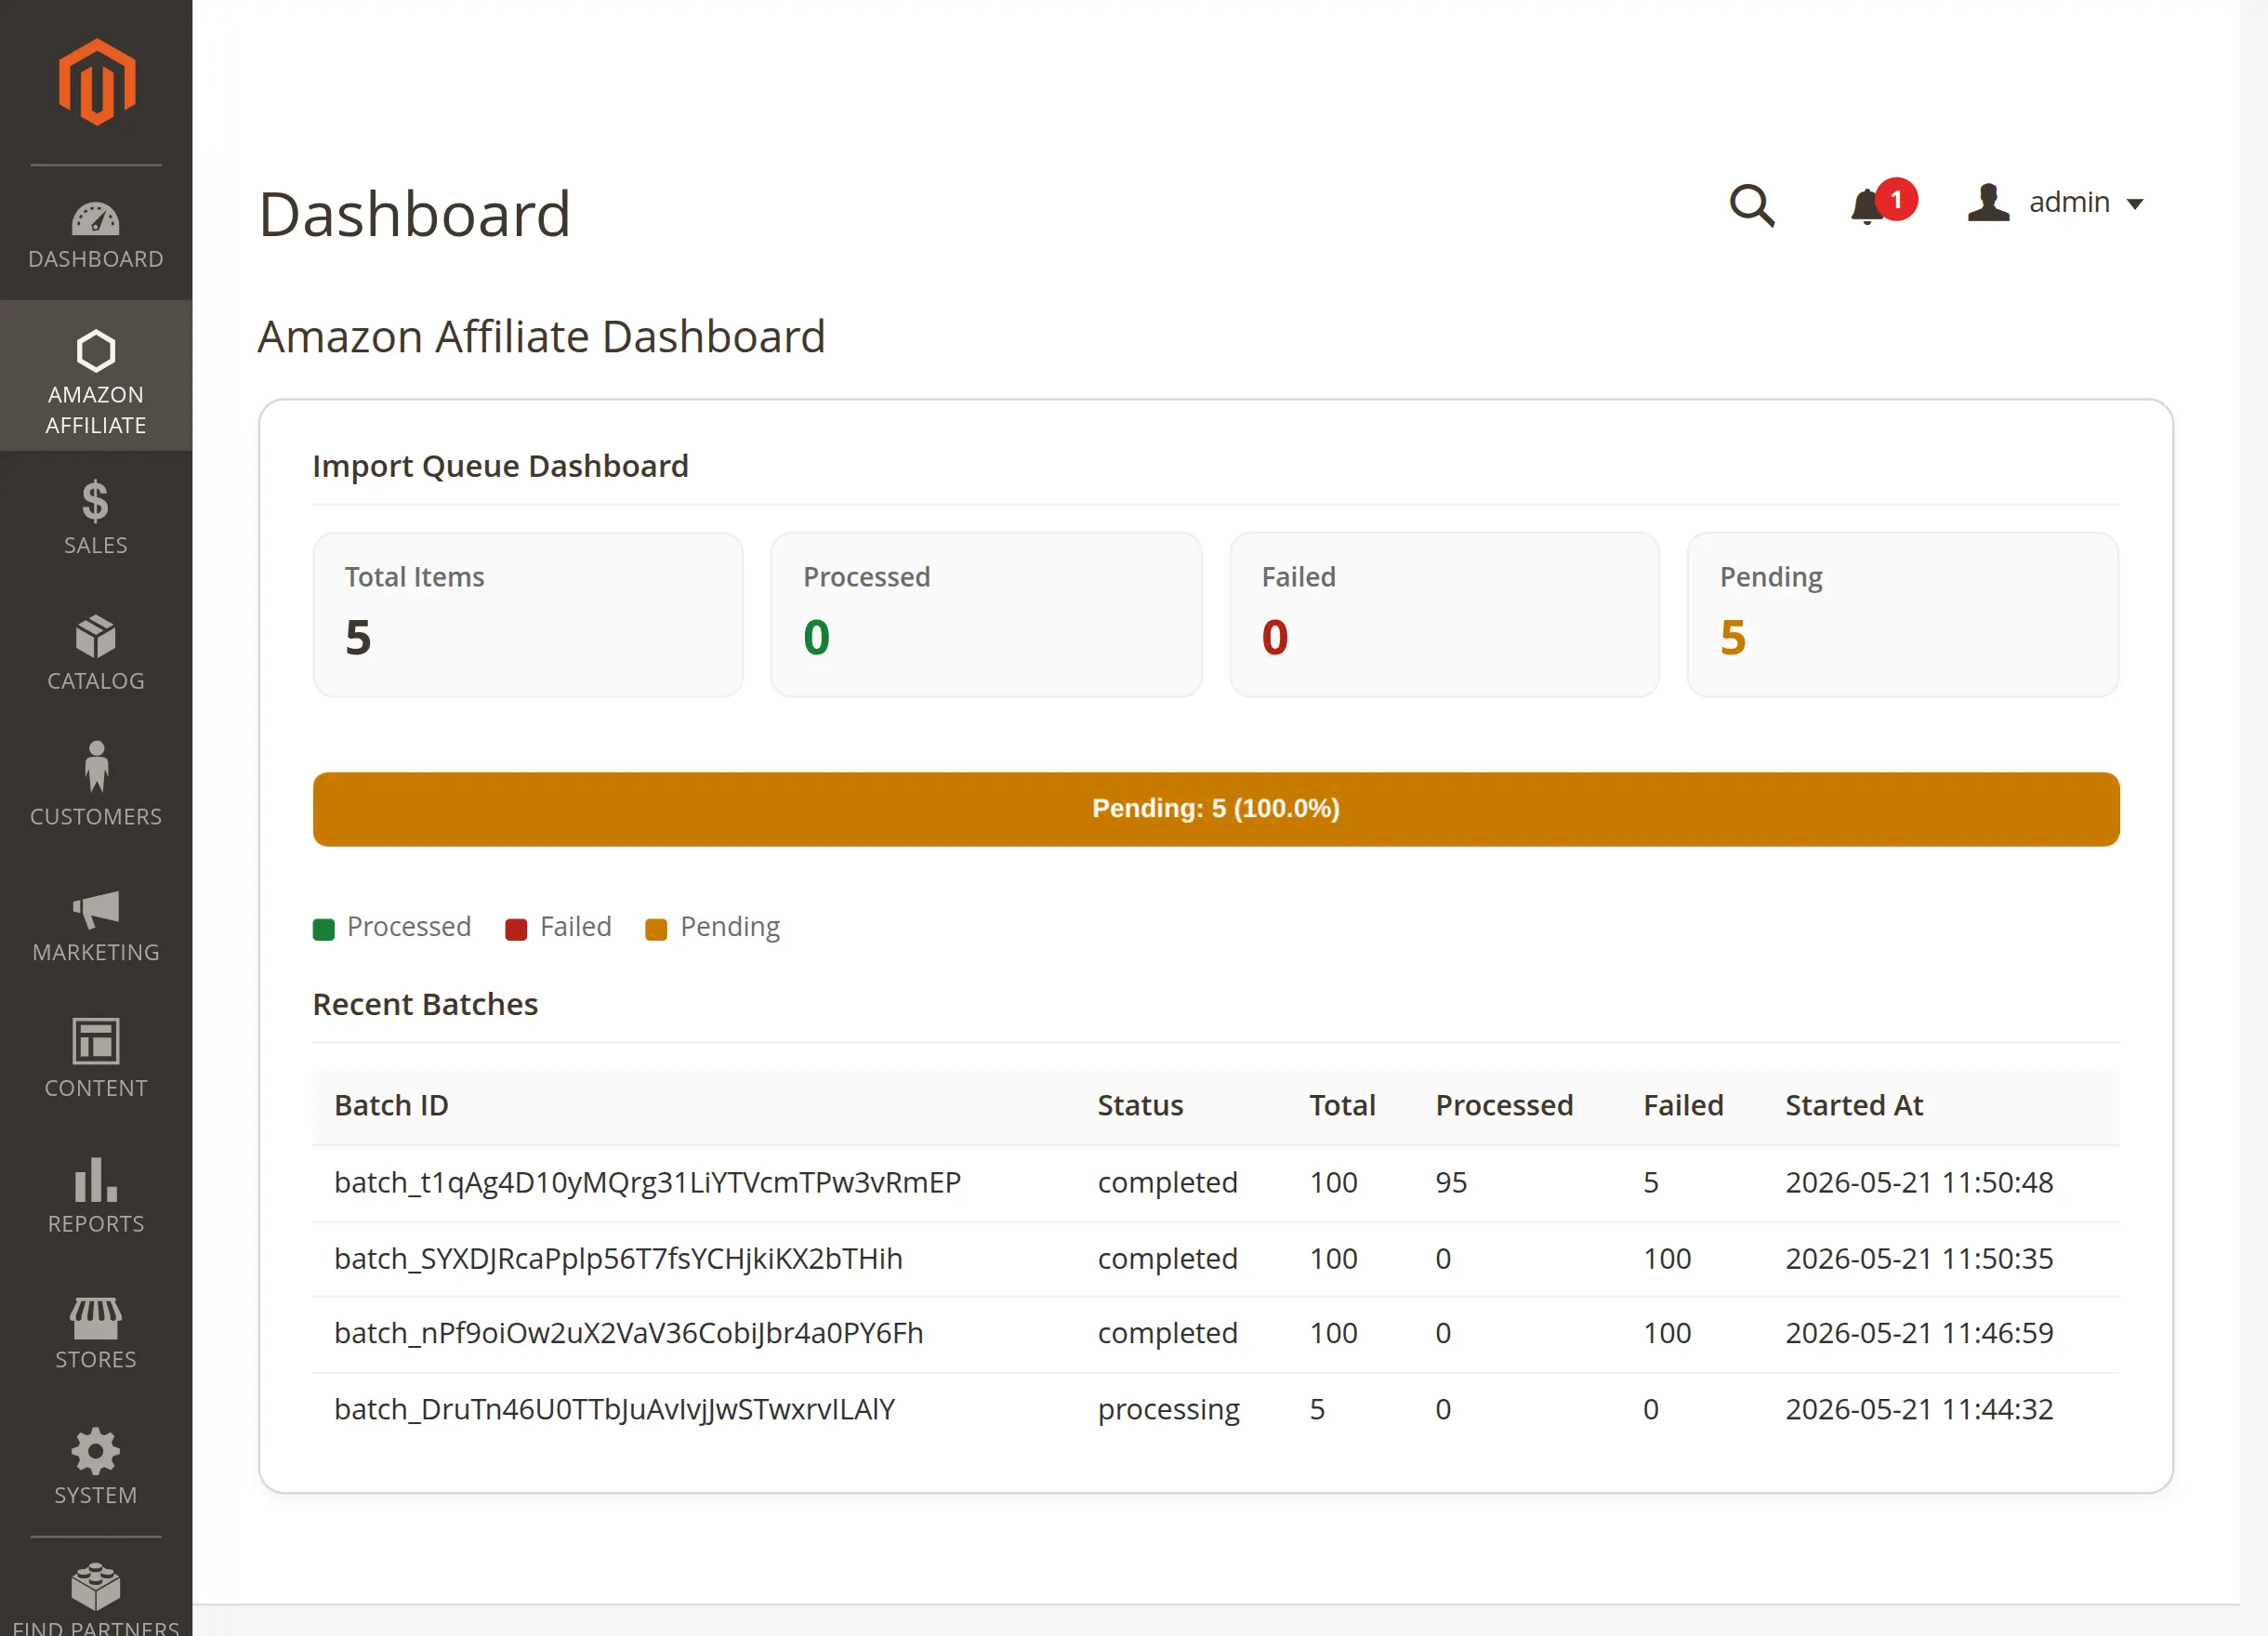The height and width of the screenshot is (1636, 2268).
Task: Open the Customers person icon
Action: pyautogui.click(x=96, y=767)
